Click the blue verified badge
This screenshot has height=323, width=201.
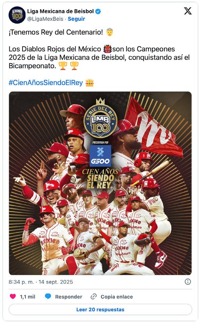tap(98, 11)
